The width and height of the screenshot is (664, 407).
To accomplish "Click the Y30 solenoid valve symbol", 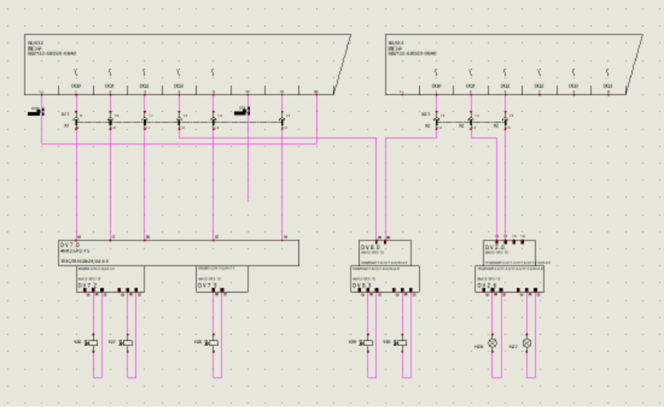I will pyautogui.click(x=402, y=343).
